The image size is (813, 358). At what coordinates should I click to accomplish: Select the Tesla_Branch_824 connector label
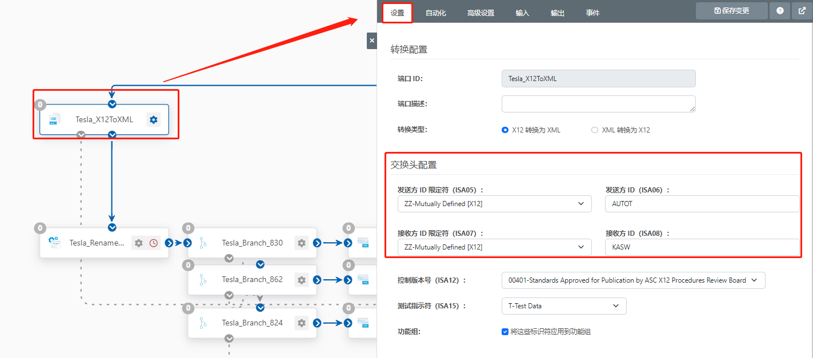point(253,323)
